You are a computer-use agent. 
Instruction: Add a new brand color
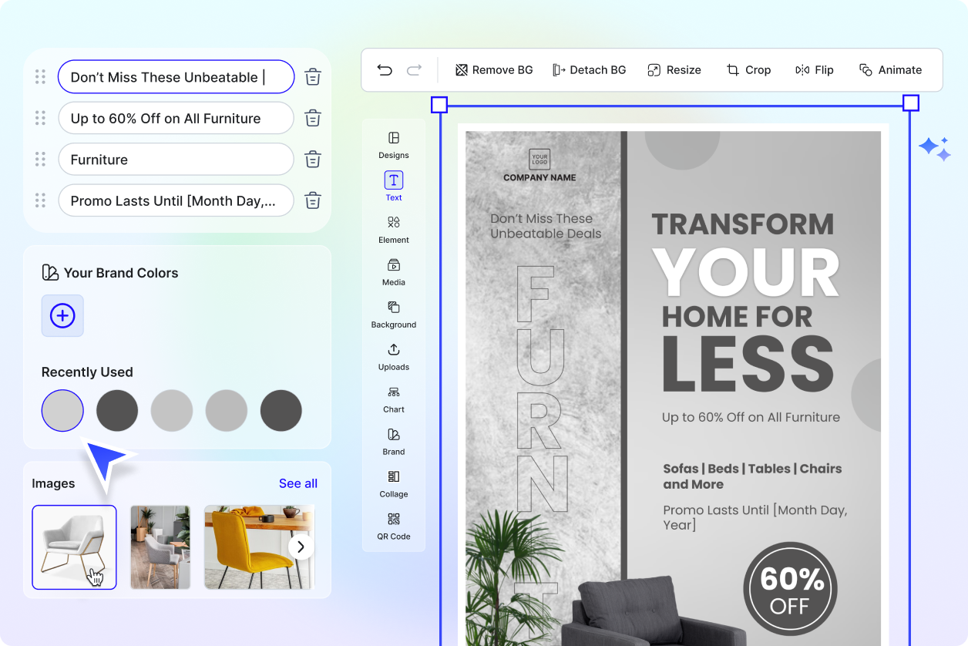click(62, 315)
